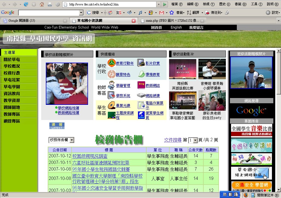Click the 草屯國小線上網路郵局 banner

click(251, 173)
